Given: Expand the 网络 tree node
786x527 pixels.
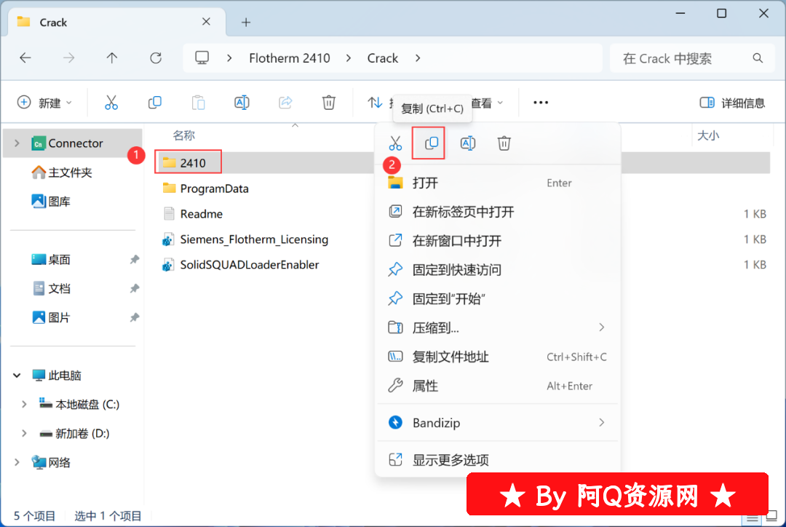Looking at the screenshot, I should coord(17,462).
